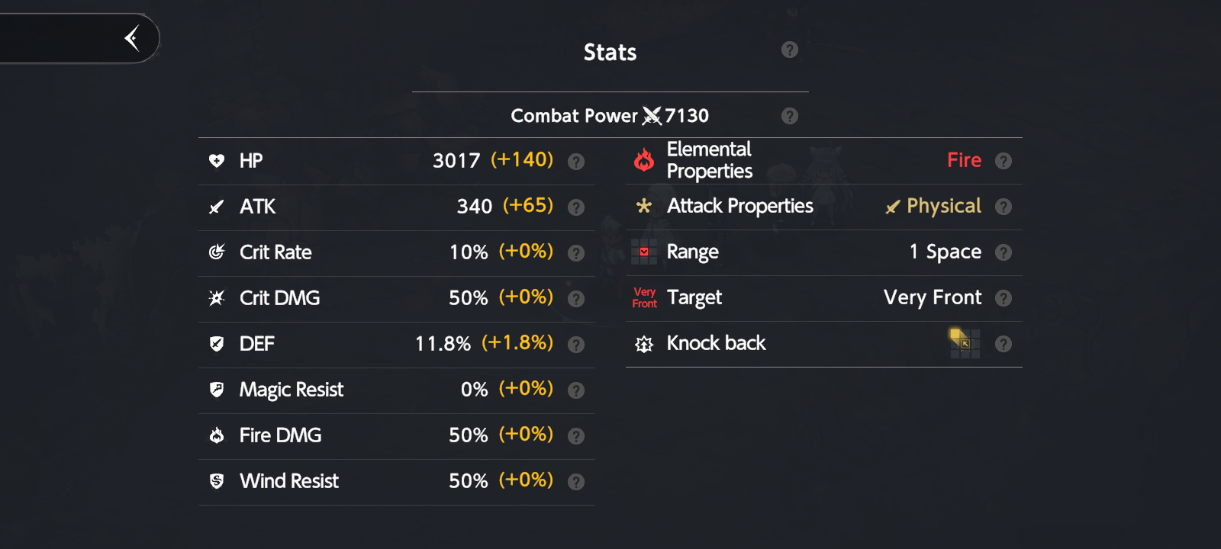Select the Combat Power 7130 value

(x=686, y=116)
